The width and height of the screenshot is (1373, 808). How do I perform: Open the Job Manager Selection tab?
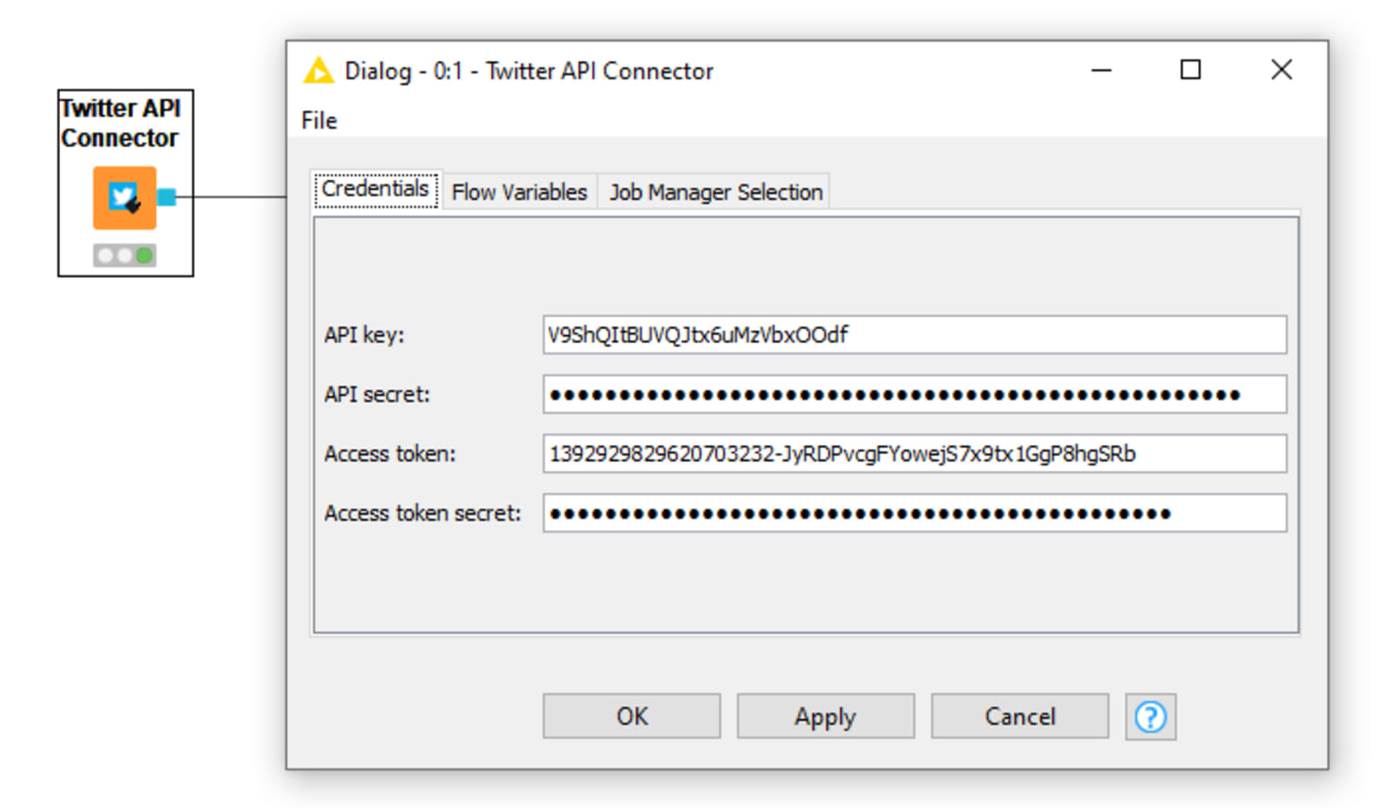(x=715, y=192)
